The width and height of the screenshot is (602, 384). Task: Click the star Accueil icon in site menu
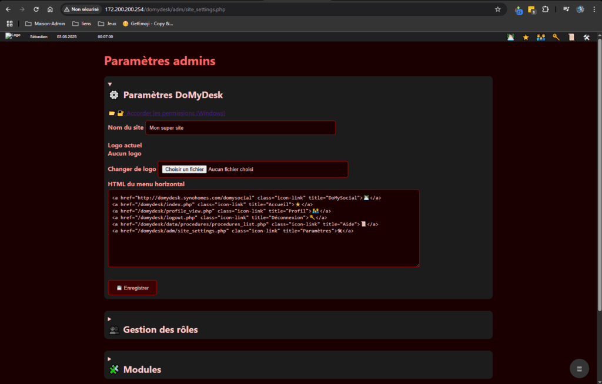(x=526, y=37)
